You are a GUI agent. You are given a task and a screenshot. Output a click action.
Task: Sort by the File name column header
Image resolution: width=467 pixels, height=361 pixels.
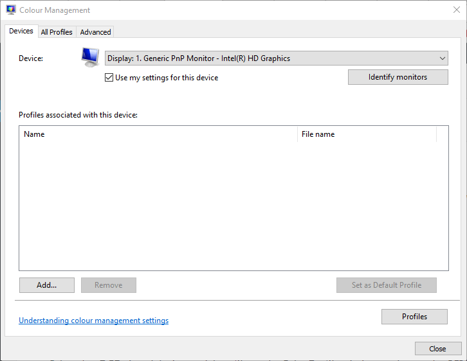coord(367,134)
